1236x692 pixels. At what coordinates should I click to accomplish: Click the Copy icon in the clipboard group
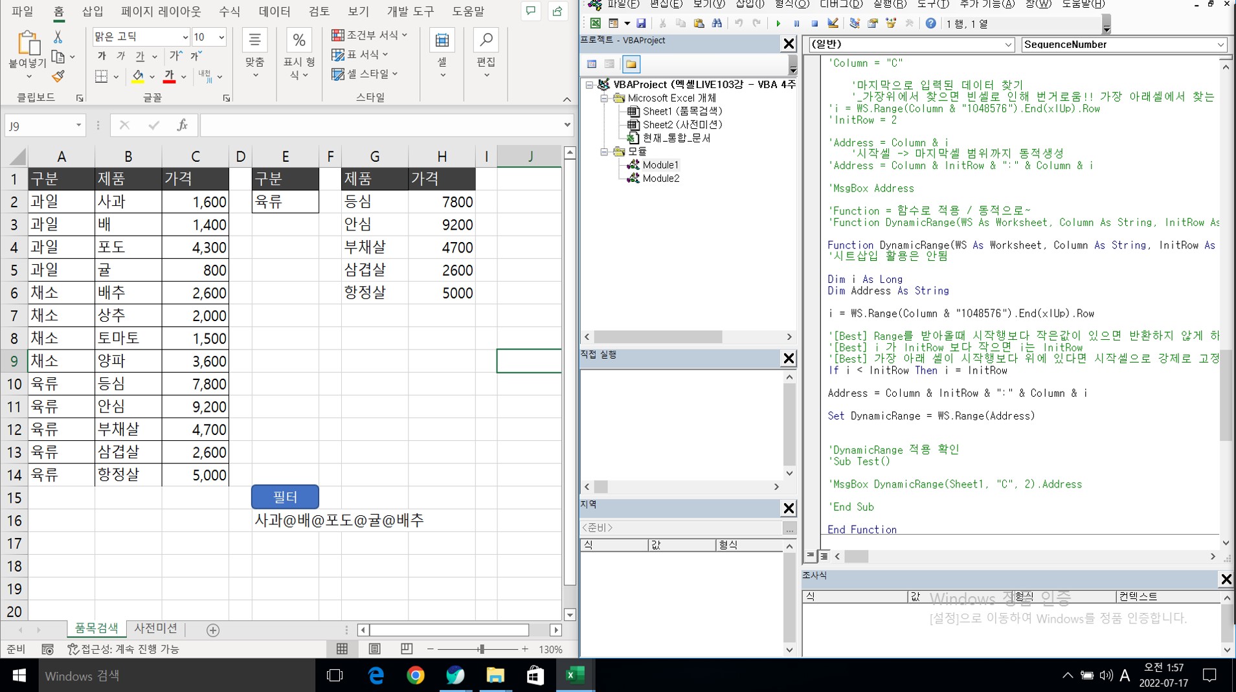(x=58, y=56)
